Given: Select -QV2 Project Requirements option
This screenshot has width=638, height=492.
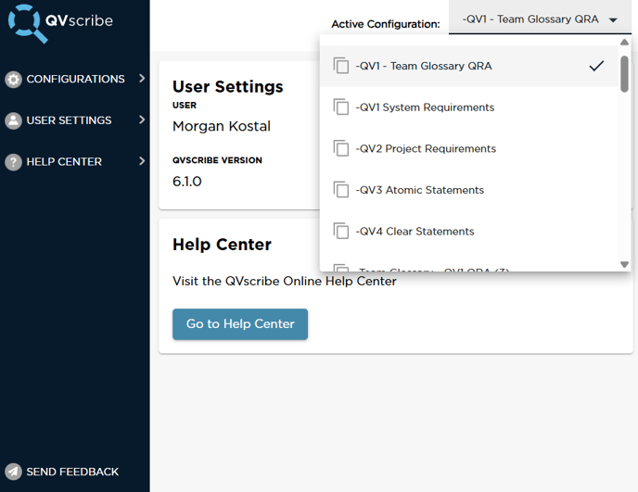Looking at the screenshot, I should point(468,149).
